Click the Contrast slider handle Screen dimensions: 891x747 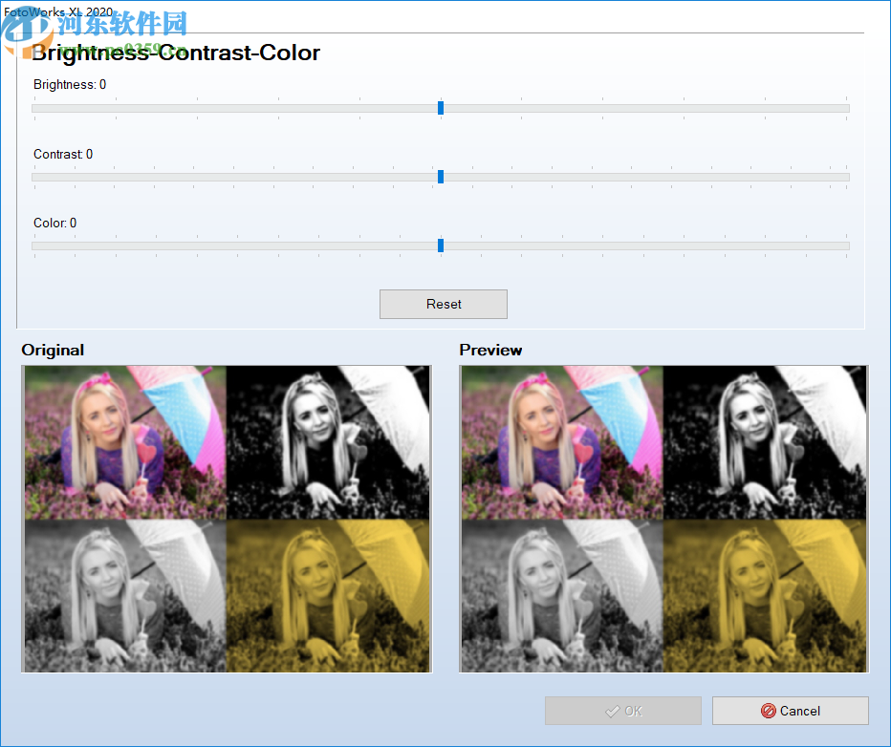(x=440, y=177)
